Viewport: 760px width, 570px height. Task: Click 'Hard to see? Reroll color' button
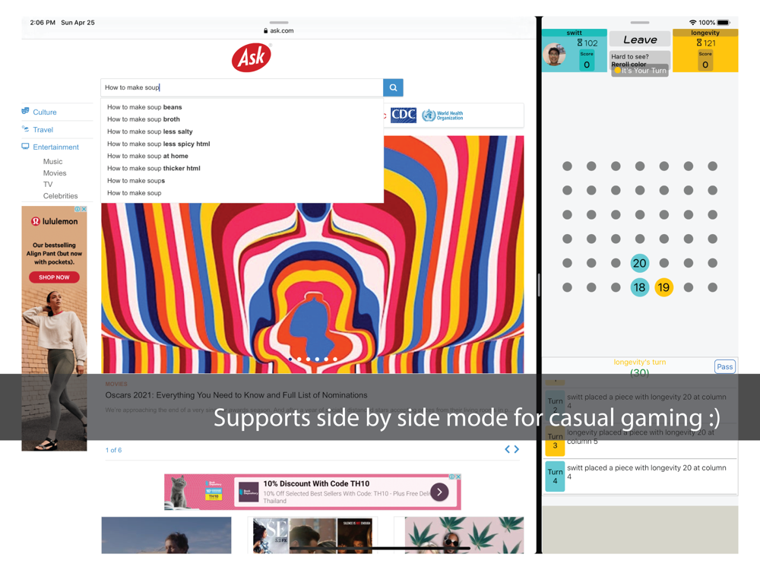pyautogui.click(x=640, y=60)
